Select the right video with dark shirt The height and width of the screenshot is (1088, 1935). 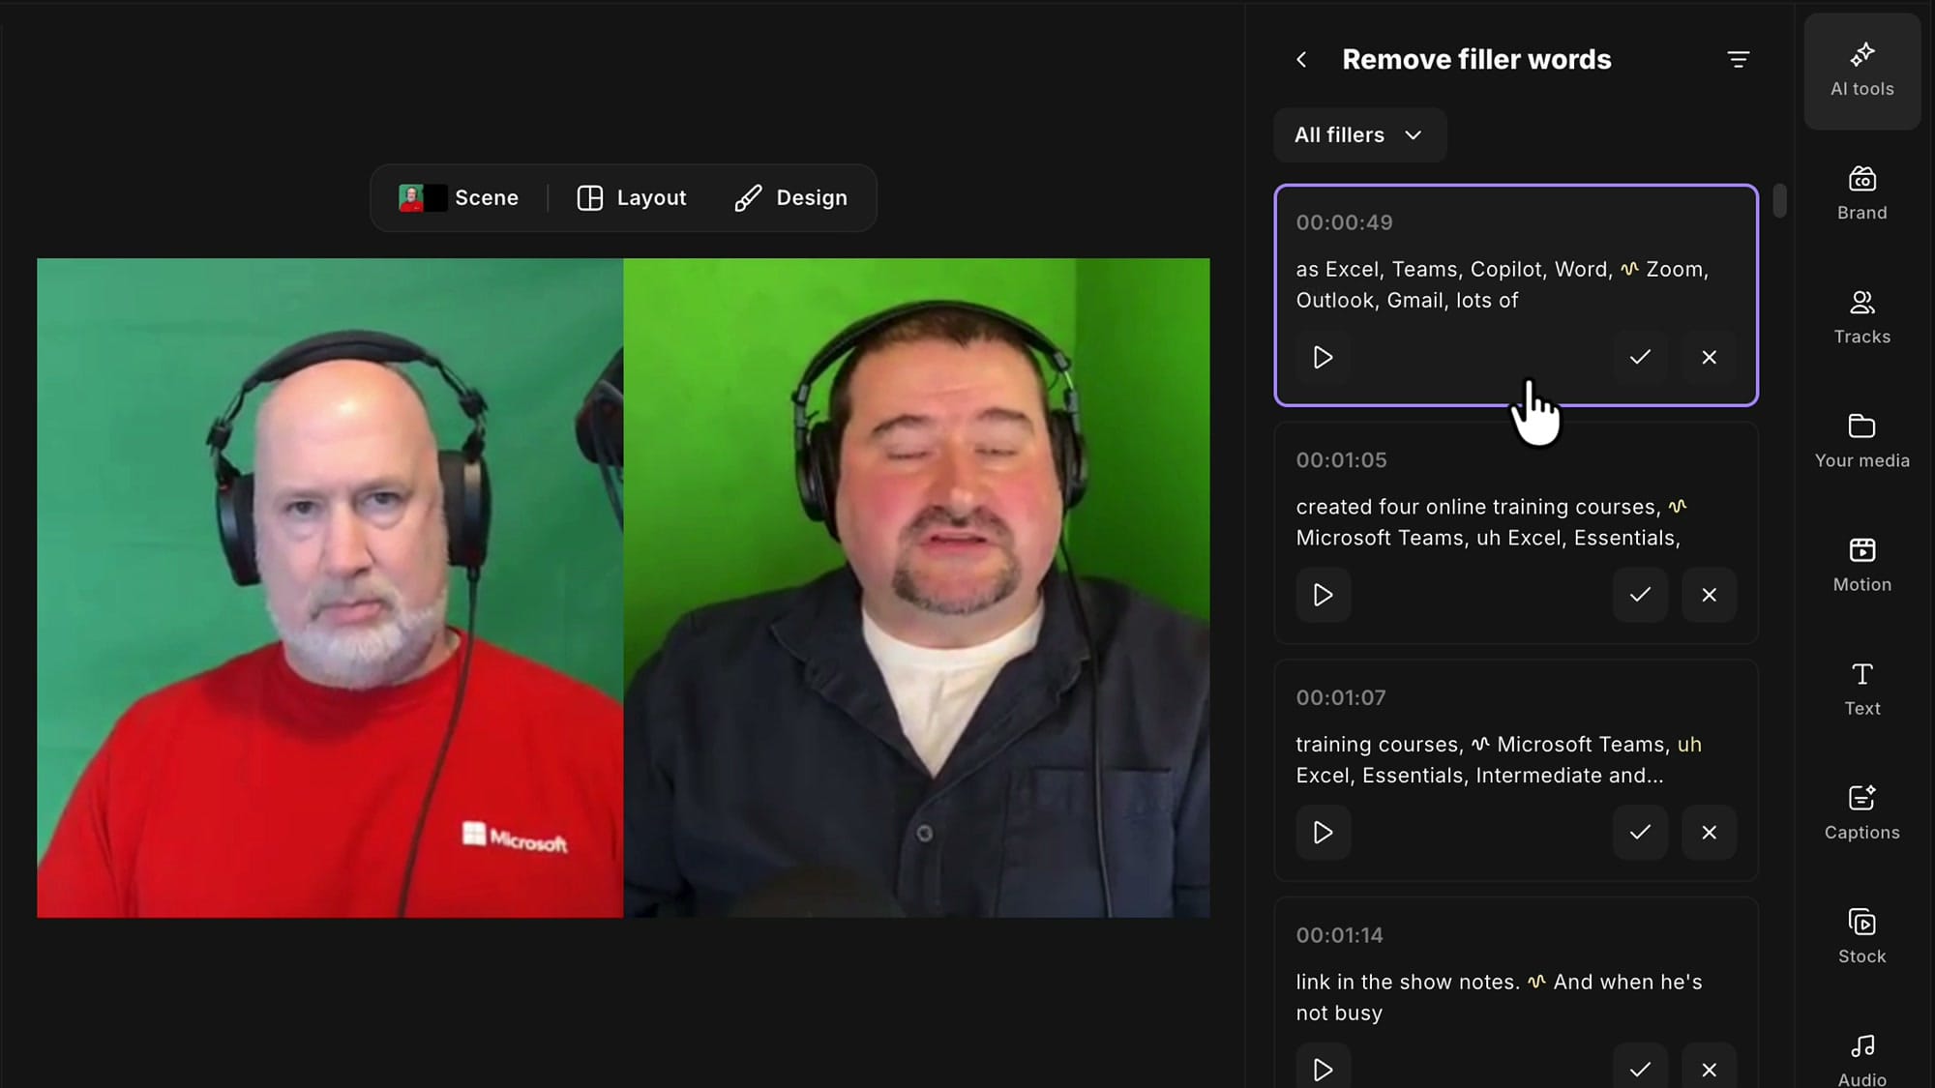click(x=917, y=588)
